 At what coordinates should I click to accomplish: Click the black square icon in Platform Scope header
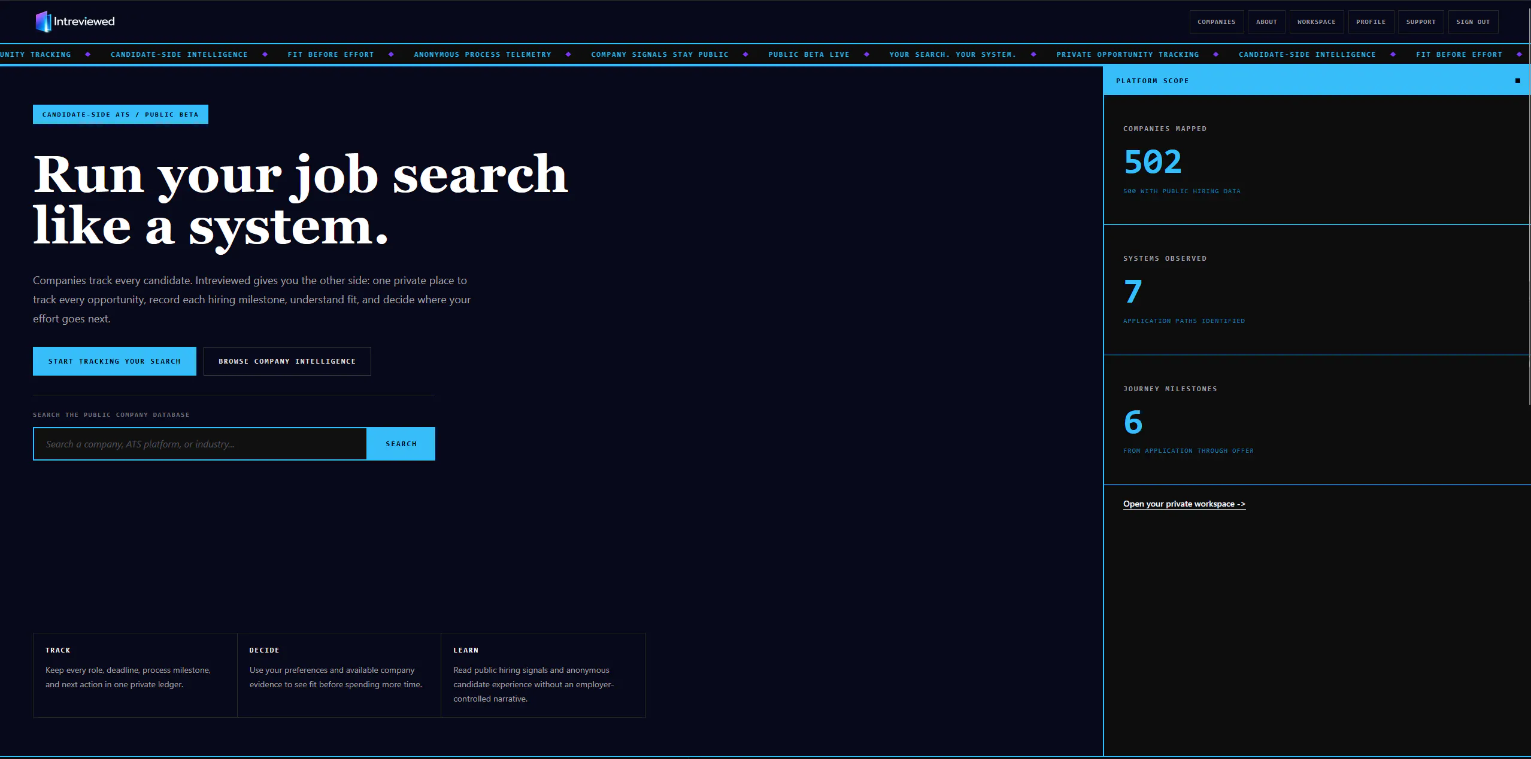1518,81
